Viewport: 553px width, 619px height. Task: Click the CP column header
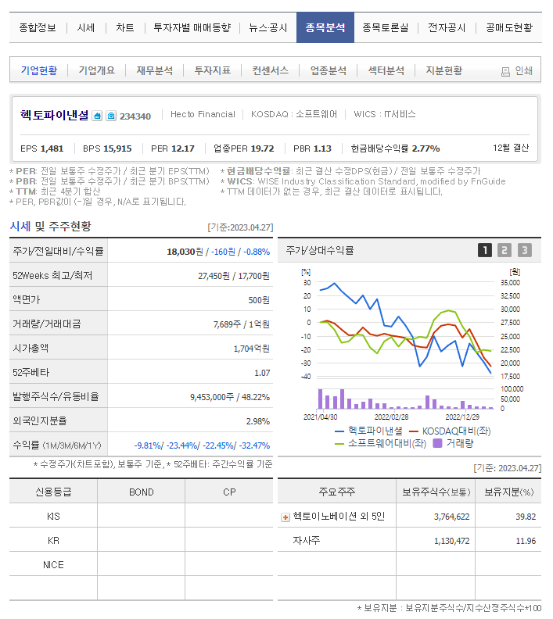point(229,492)
